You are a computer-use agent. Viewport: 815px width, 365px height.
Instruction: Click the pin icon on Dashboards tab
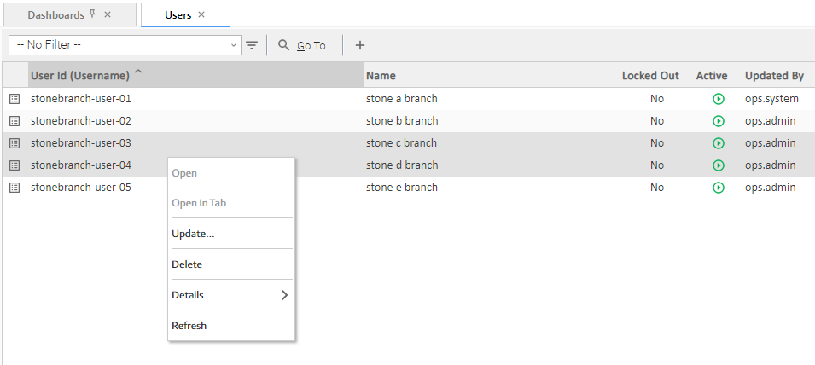[92, 14]
